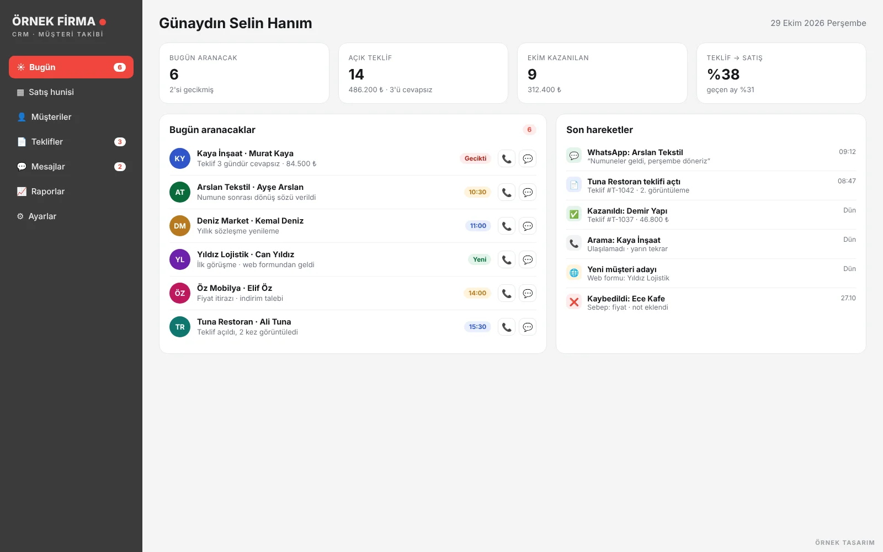The height and width of the screenshot is (552, 883).
Task: Open the Öz Mobilya · Elif Öz entry
Action: point(353,293)
